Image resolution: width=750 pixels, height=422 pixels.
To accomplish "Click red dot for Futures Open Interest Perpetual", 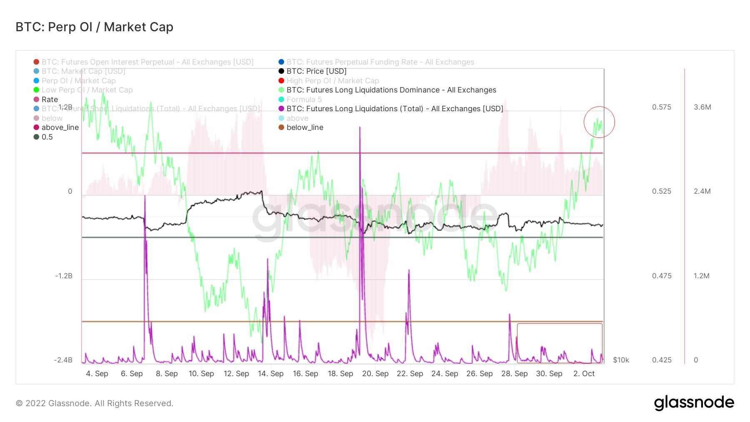I will click(37, 62).
